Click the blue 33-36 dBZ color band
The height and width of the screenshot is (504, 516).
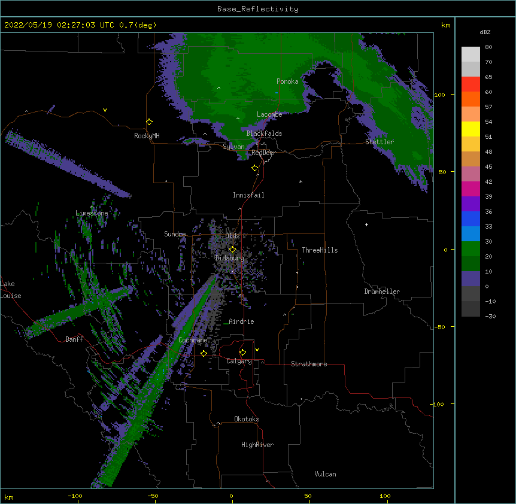click(471, 218)
